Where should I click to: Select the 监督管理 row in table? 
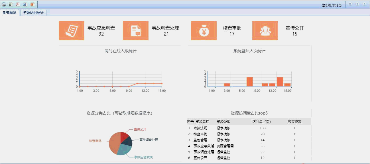pyautogui.click(x=249, y=140)
